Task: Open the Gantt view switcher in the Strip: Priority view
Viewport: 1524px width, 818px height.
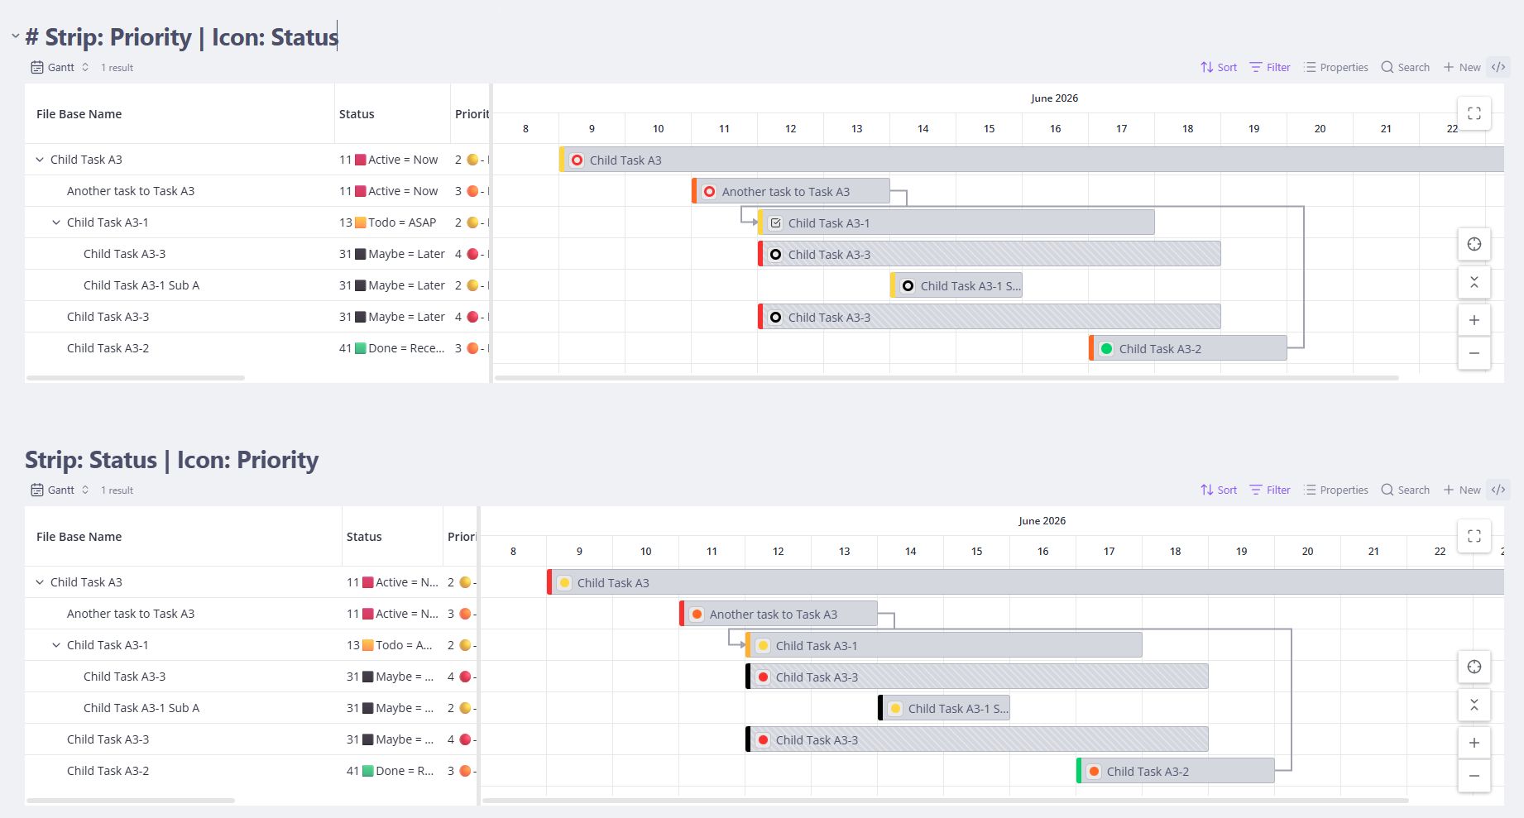Action: (60, 68)
